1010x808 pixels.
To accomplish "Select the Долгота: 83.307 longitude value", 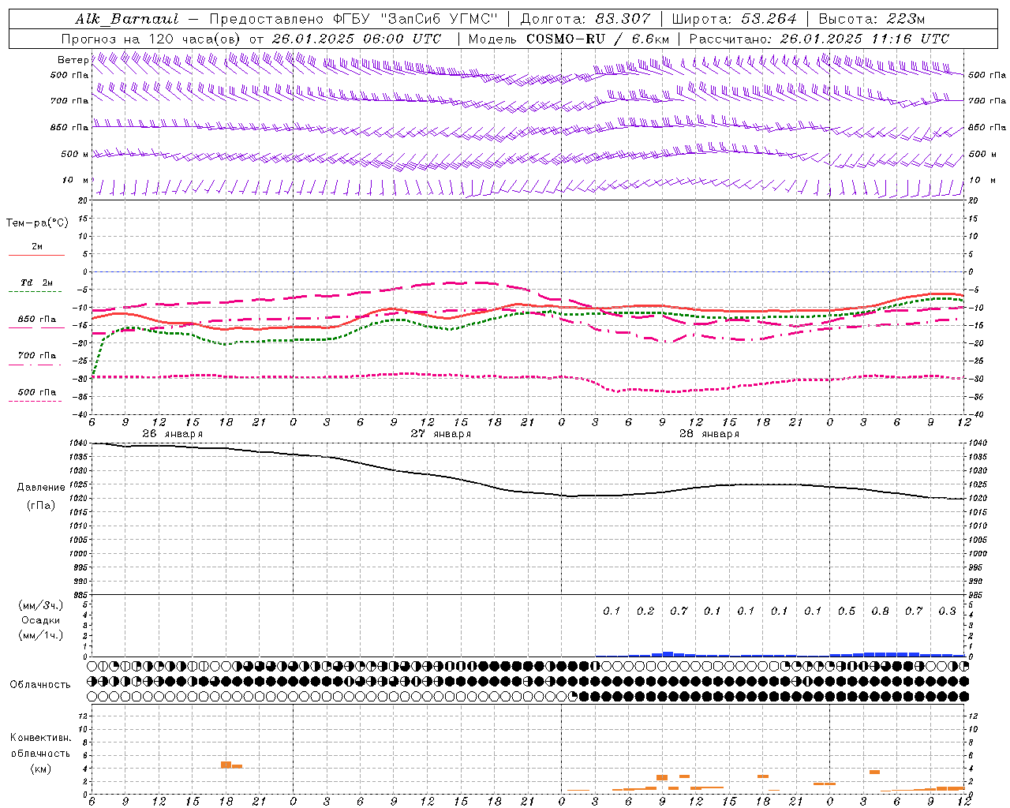I will [585, 19].
